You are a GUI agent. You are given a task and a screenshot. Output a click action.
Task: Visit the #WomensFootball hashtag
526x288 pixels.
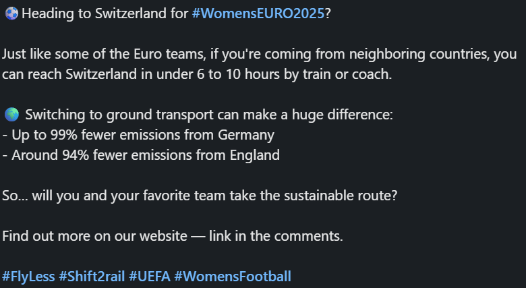(233, 276)
